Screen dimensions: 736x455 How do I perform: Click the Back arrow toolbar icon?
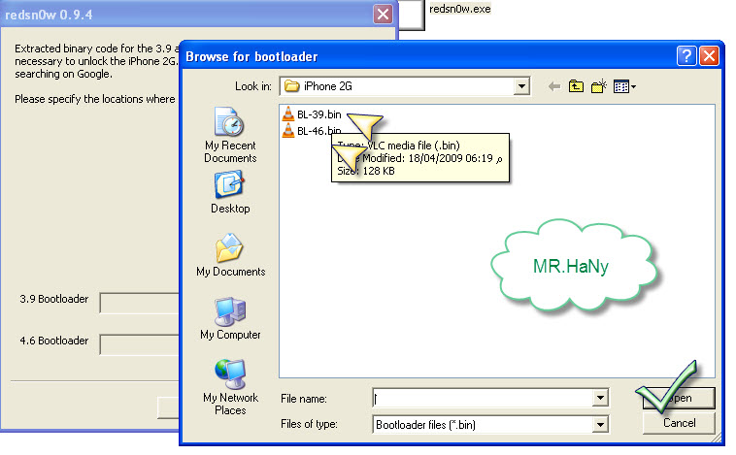pyautogui.click(x=553, y=86)
